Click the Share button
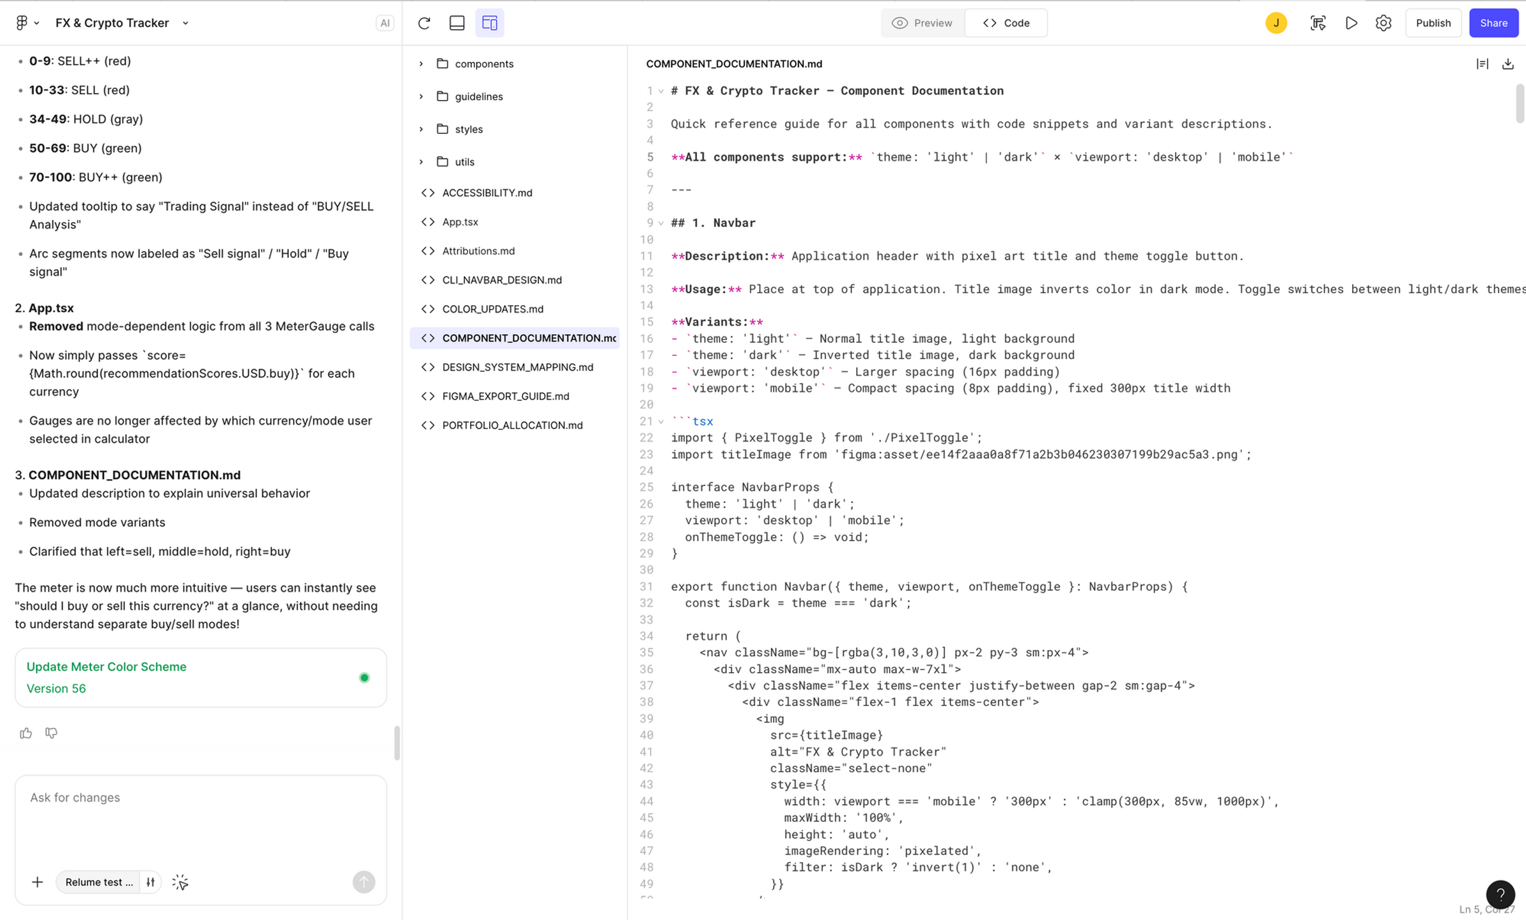The height and width of the screenshot is (920, 1526). [1493, 23]
